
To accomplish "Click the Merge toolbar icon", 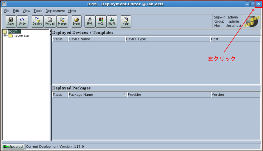I will point(62,22).
